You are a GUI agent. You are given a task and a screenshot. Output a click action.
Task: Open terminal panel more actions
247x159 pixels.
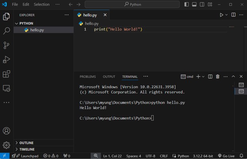coord(226,77)
